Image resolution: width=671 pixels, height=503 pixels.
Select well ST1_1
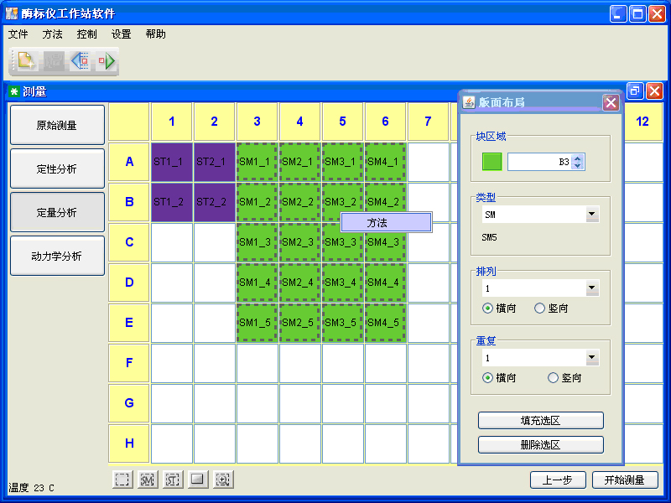tap(172, 162)
